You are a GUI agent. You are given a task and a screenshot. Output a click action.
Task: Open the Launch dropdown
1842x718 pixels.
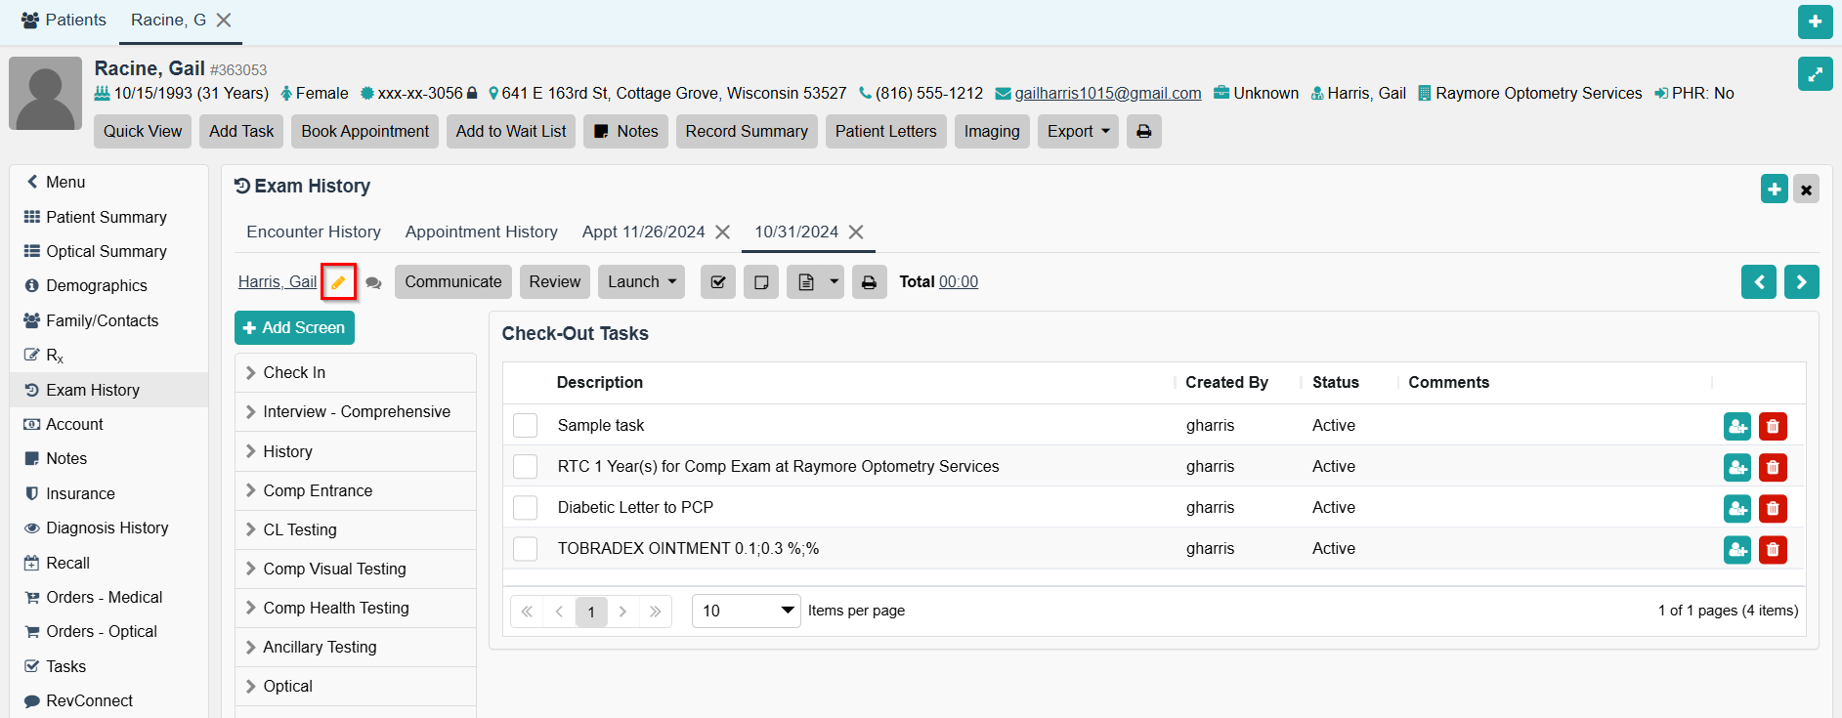pos(641,282)
